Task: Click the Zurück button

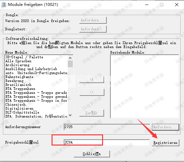Action: tap(92, 113)
